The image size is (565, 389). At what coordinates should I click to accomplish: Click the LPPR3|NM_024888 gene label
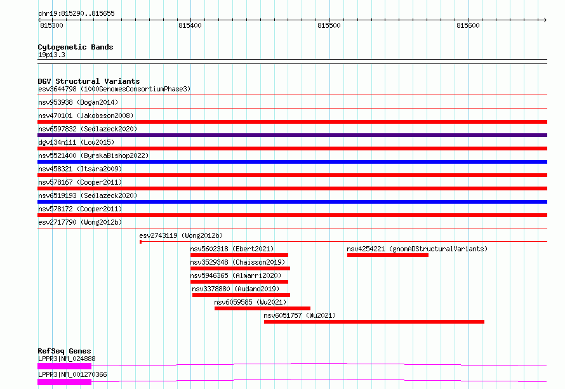pyautogui.click(x=67, y=359)
